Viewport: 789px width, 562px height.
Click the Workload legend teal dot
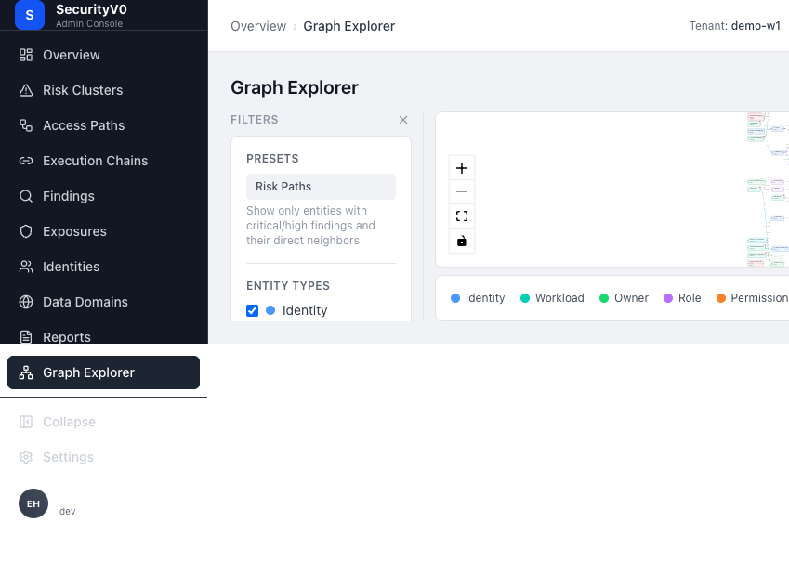525,298
